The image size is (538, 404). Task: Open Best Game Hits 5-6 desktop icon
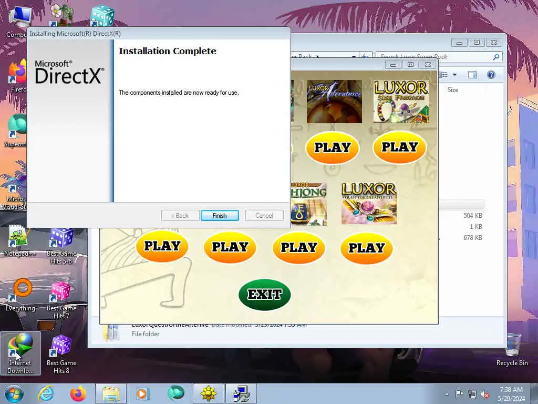point(61,246)
